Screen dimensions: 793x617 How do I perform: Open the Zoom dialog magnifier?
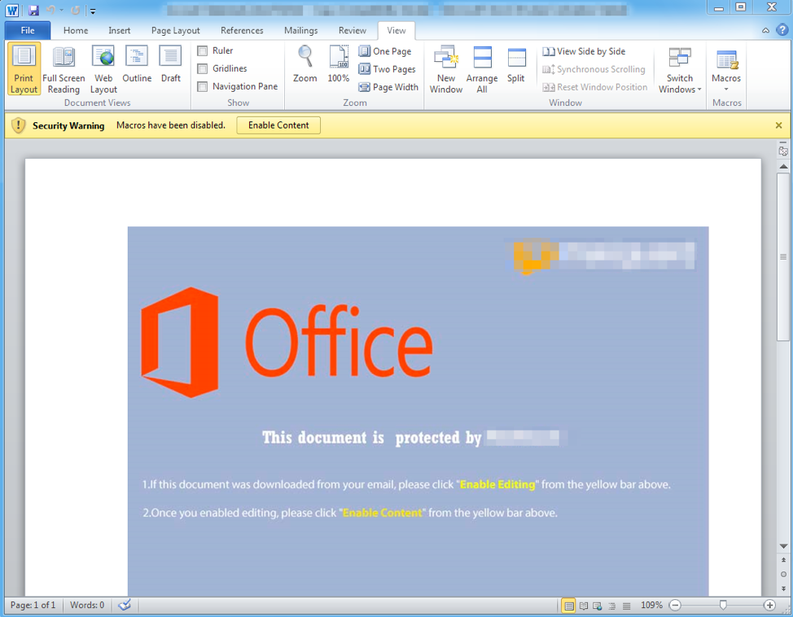tap(305, 64)
